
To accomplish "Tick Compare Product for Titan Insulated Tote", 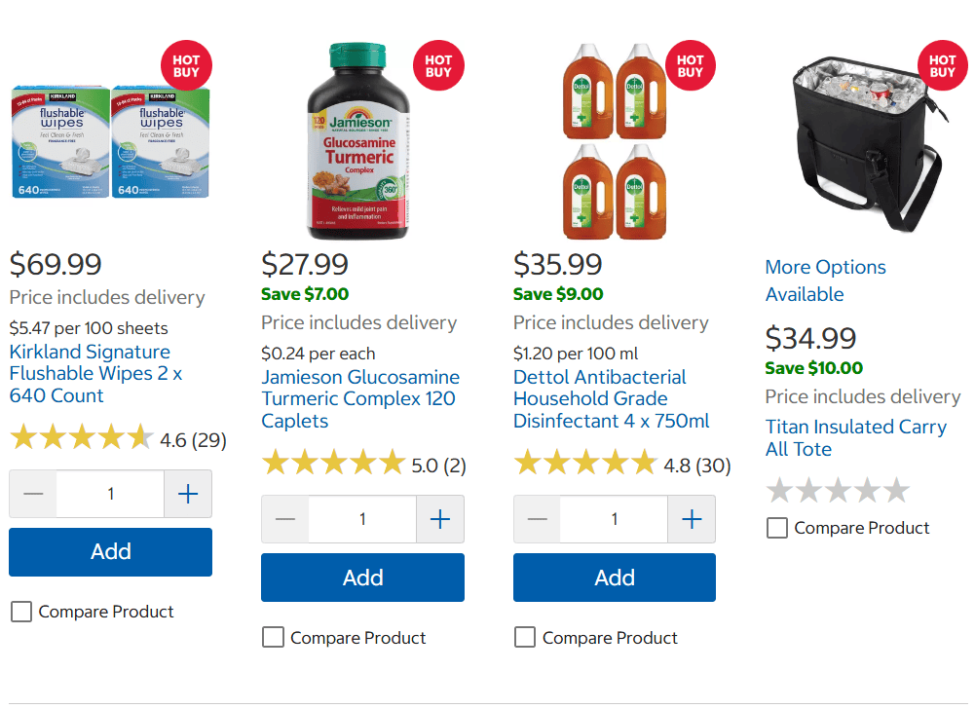I will pyautogui.click(x=777, y=528).
